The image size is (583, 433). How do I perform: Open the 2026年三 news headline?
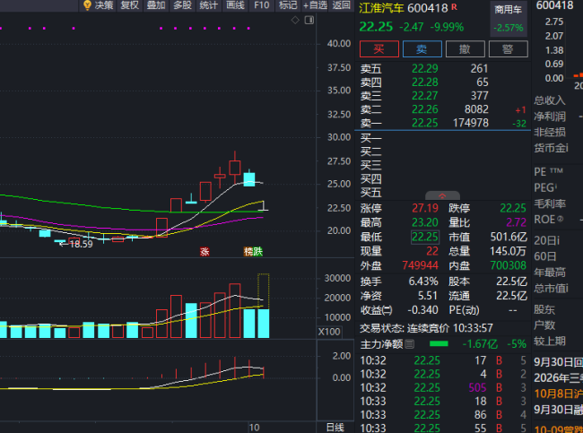[558, 377]
